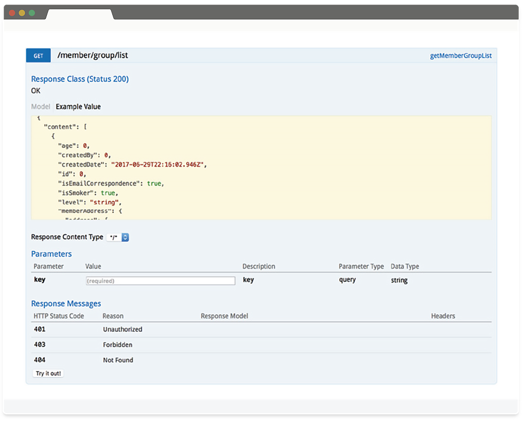522x424 pixels.
Task: Click the blue GET method badge
Action: tap(38, 56)
